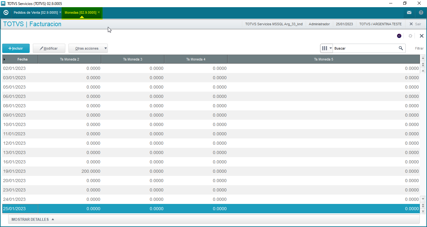The height and width of the screenshot is (227, 427).
Task: Click the Ts Moneda 2 column header
Action: coord(69,59)
